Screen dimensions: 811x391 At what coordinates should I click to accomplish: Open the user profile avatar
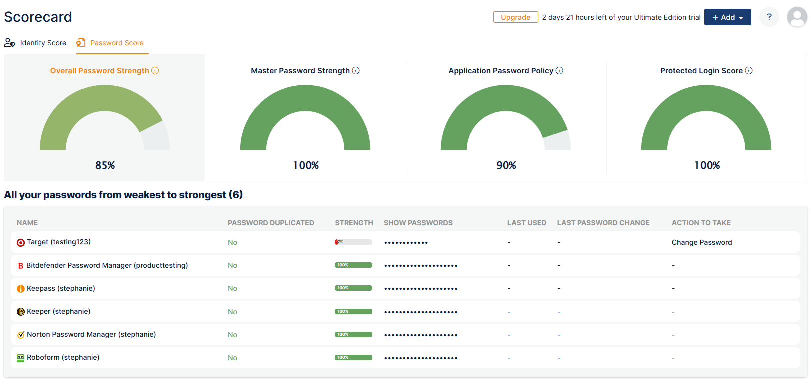pos(797,17)
